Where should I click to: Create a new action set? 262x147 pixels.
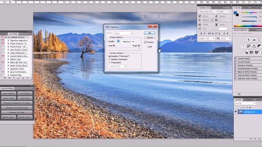click(18, 78)
